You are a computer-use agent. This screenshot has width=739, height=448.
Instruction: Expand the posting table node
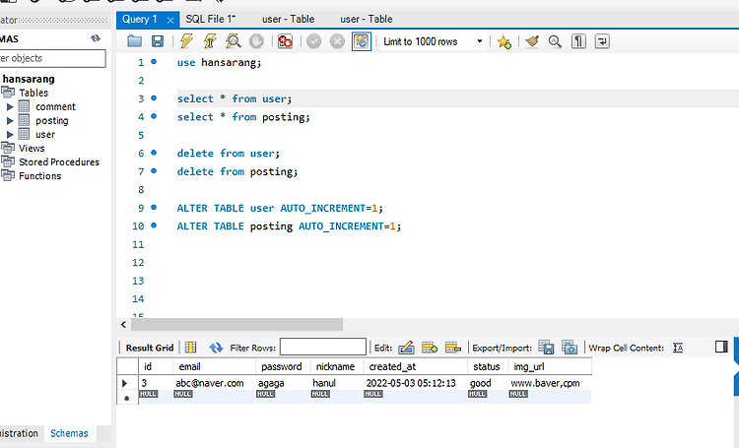pos(10,121)
